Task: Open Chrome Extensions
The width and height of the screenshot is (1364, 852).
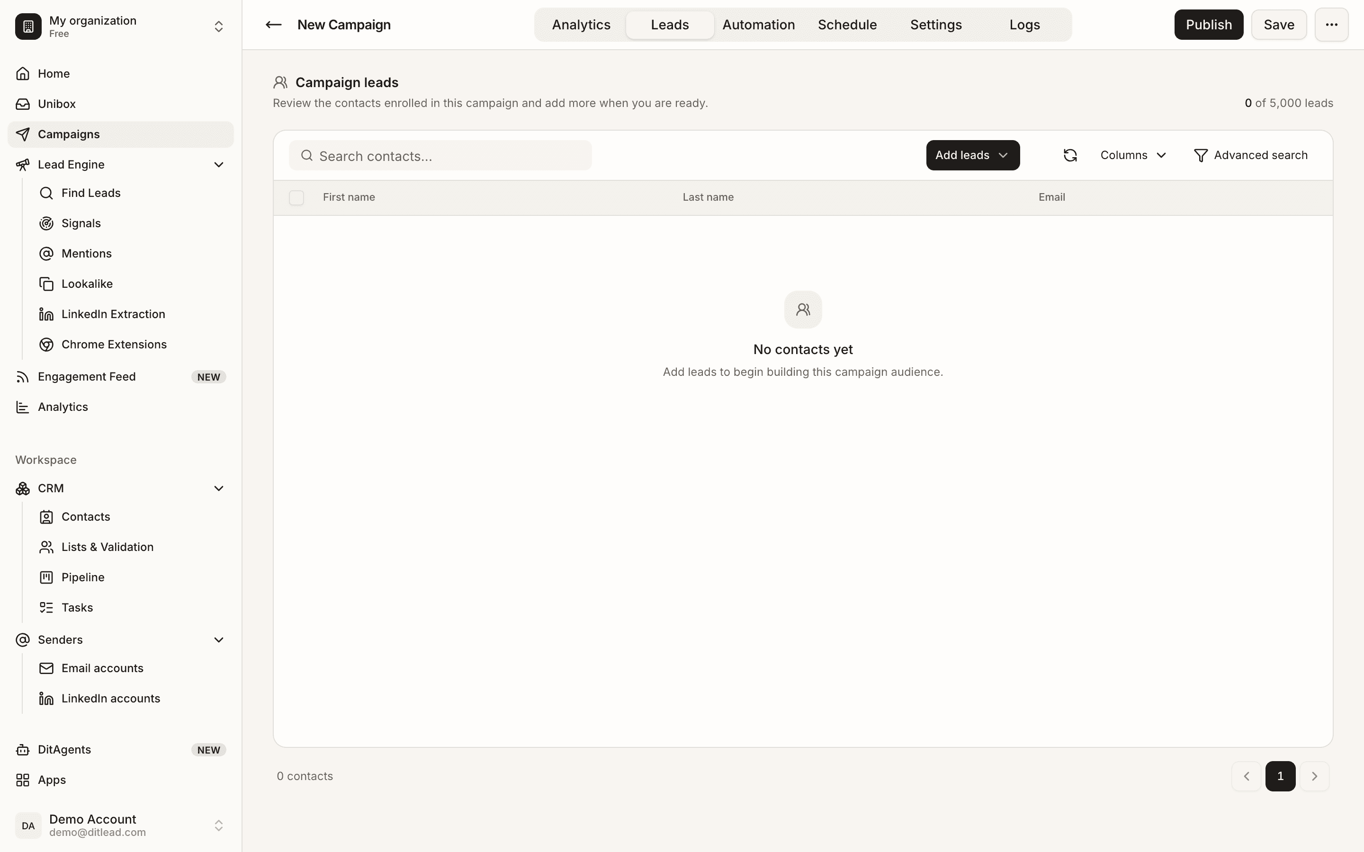Action: 132,344
